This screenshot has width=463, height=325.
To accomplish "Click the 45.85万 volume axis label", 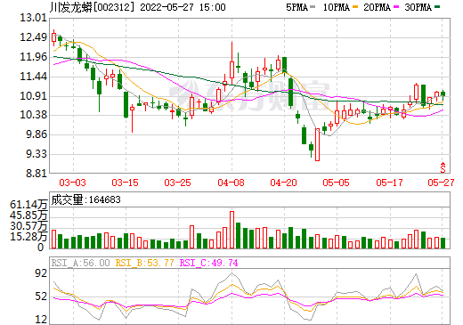I will [28, 215].
